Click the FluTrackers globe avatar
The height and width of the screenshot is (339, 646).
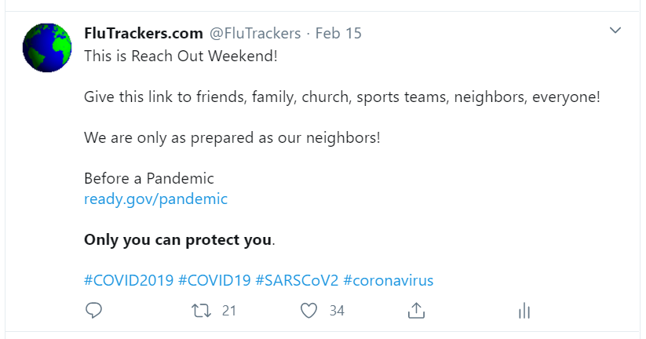46,48
